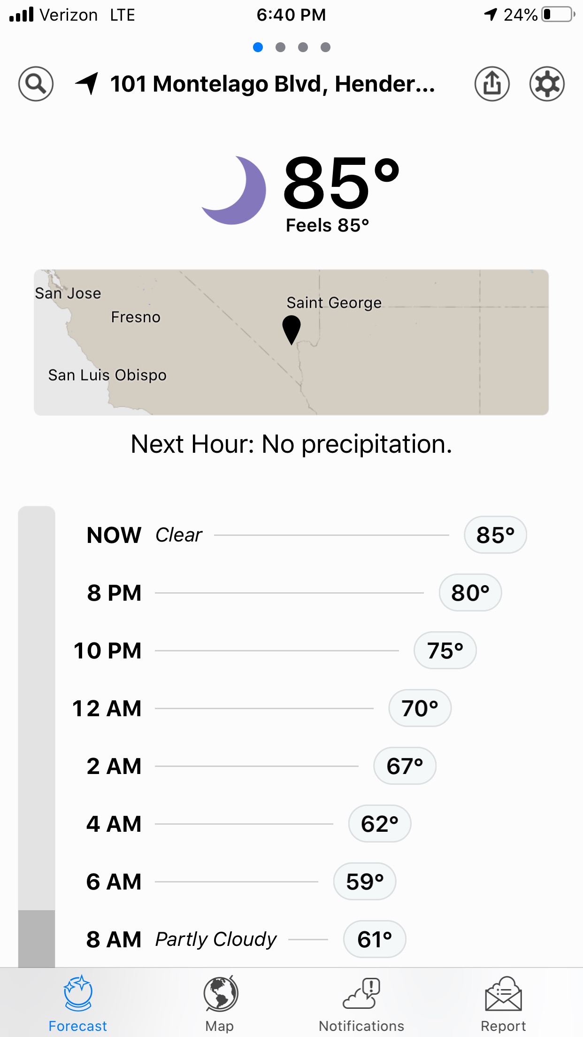Screen dimensions: 583x1037
Task: Tap the black map location pin
Action: [291, 329]
